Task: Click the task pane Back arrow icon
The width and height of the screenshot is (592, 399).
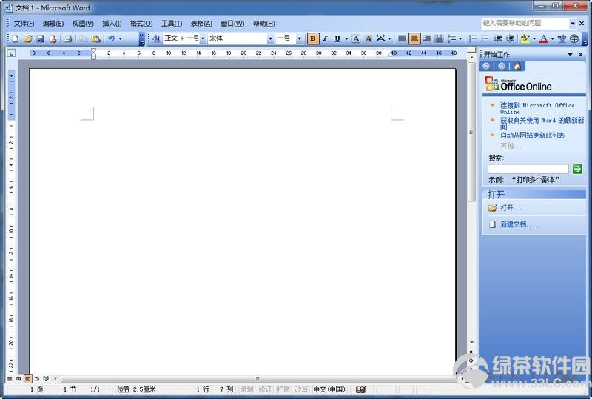Action: point(486,67)
